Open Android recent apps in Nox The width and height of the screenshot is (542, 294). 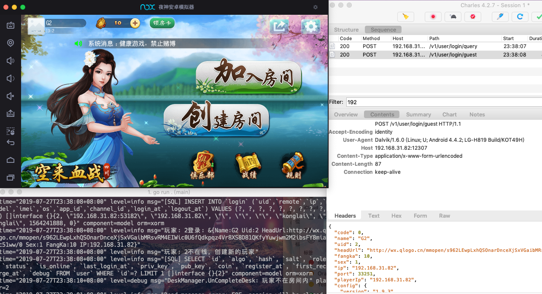pyautogui.click(x=11, y=178)
